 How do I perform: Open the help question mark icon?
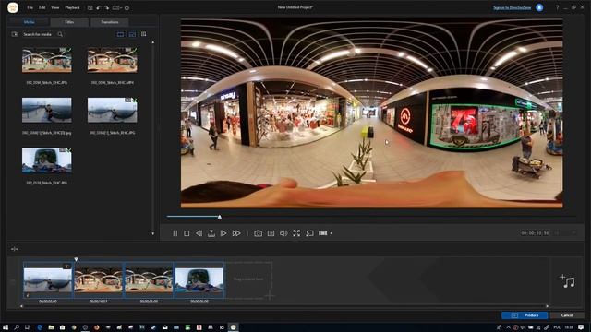pyautogui.click(x=557, y=7)
